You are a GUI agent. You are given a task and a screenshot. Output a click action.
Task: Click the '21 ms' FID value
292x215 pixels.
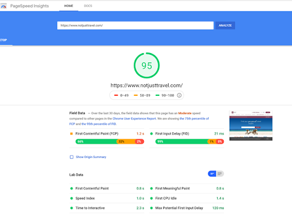(x=219, y=133)
